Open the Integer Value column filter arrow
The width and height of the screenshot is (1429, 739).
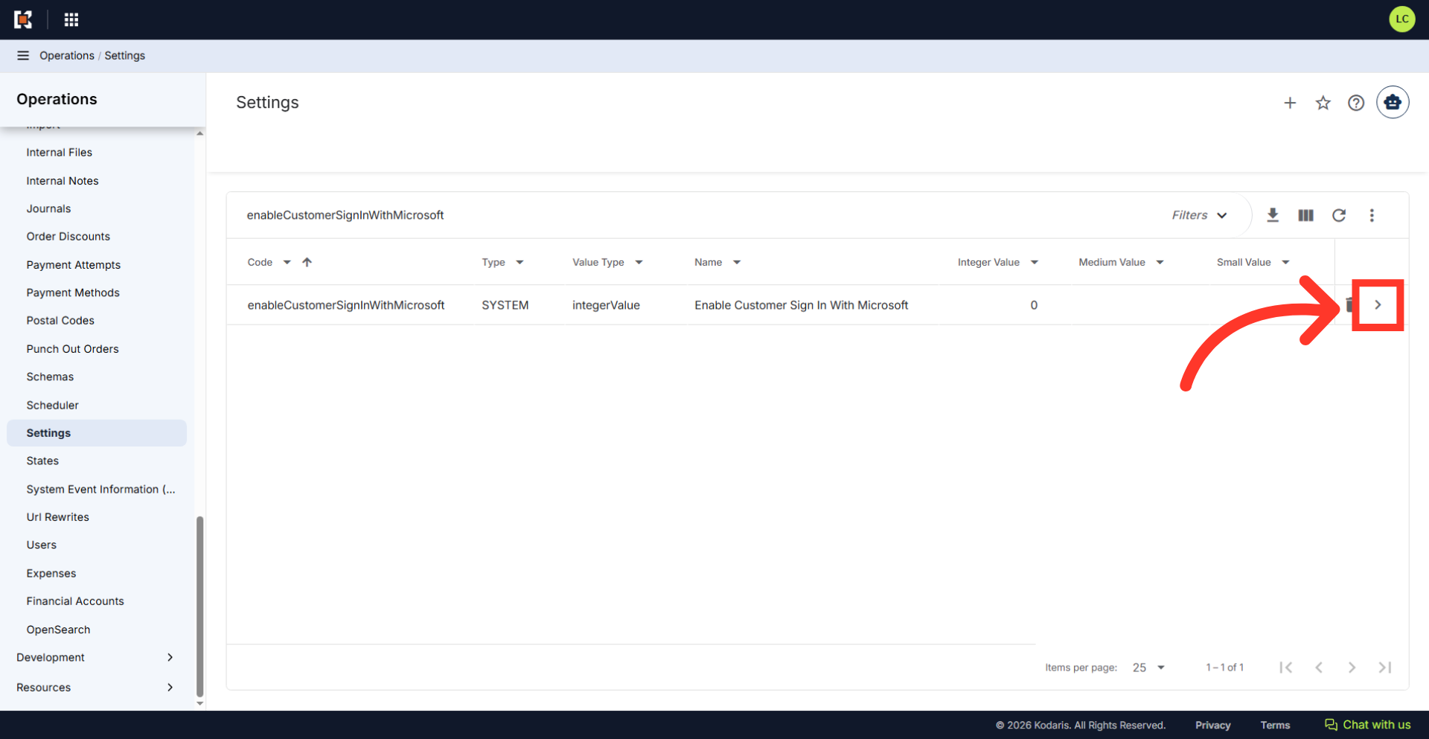coord(1034,262)
